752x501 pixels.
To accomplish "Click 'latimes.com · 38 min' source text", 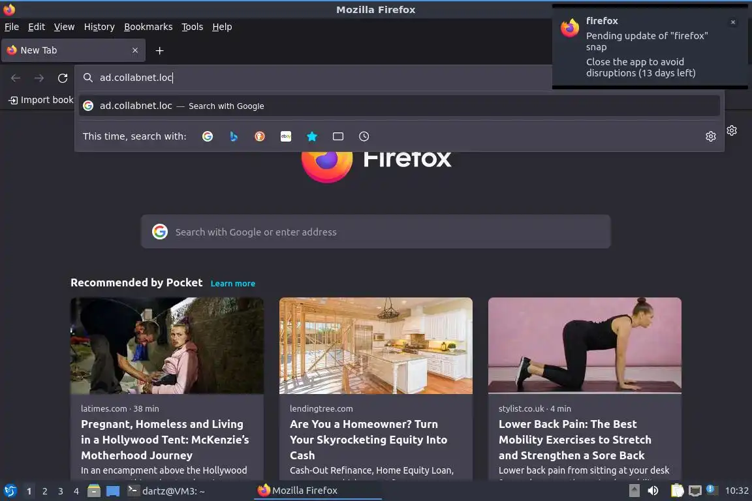I will (x=120, y=409).
